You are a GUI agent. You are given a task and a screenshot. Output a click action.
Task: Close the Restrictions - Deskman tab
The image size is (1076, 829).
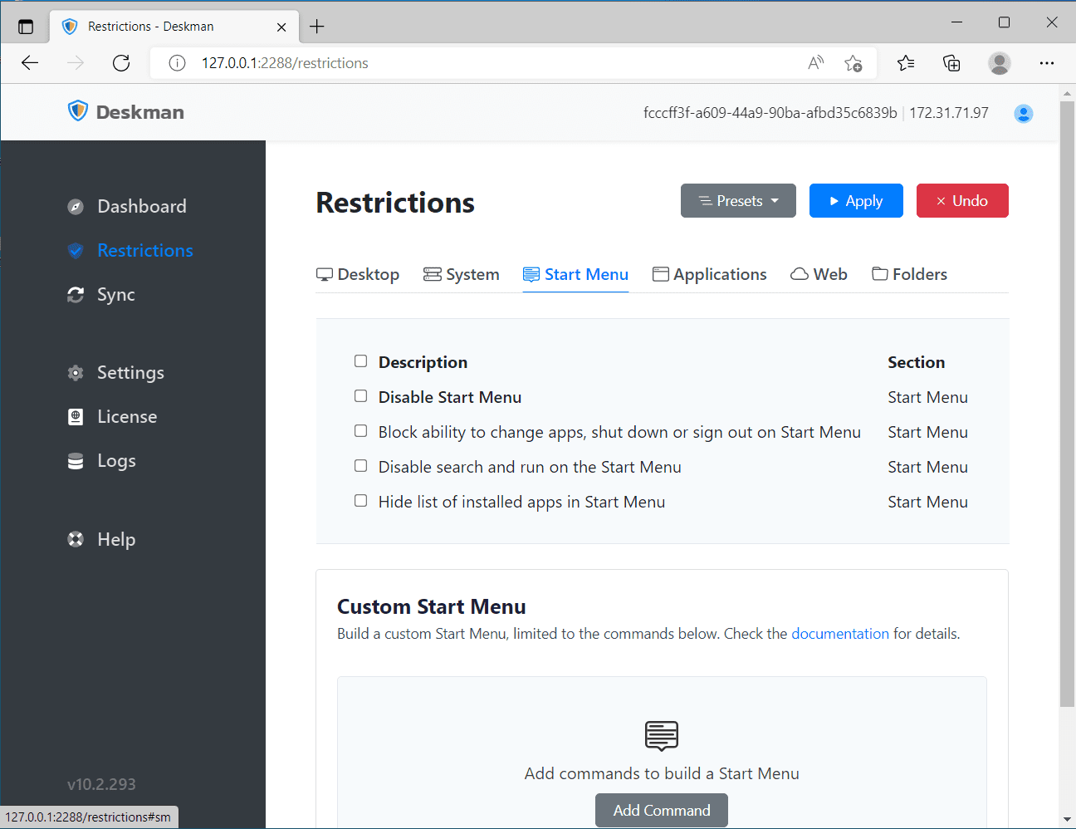click(281, 27)
